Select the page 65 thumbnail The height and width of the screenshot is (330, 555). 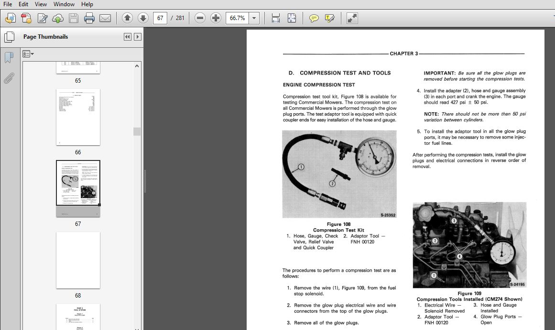click(x=78, y=67)
